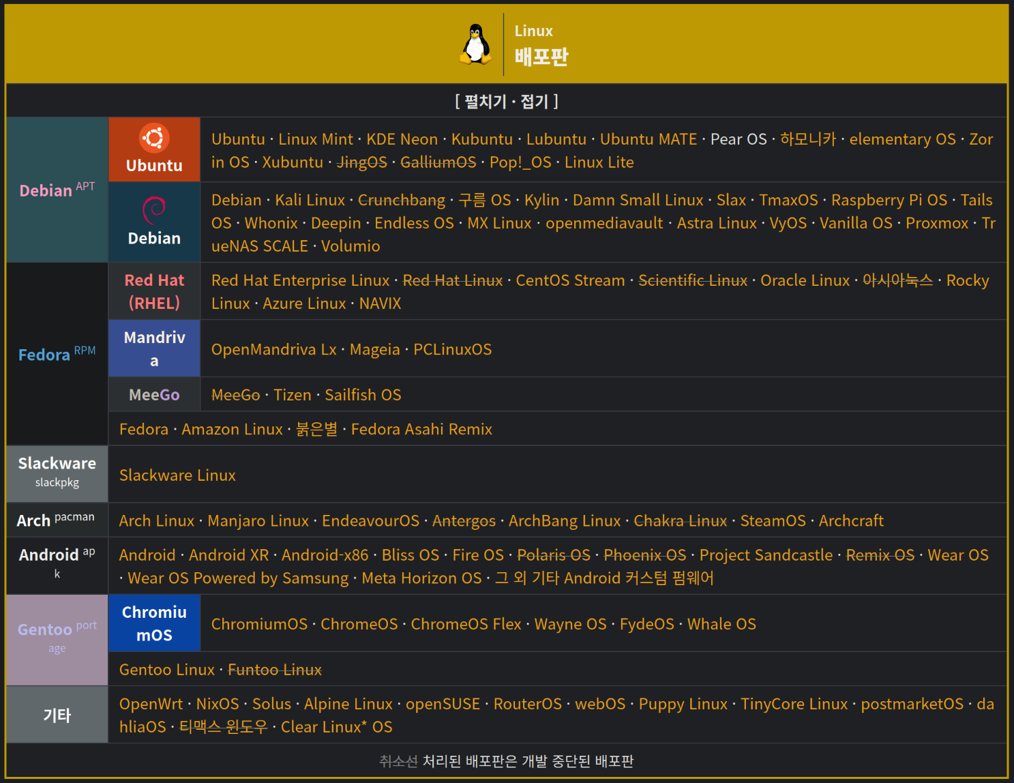
Task: Open the Damn Small Linux link
Action: click(x=638, y=200)
